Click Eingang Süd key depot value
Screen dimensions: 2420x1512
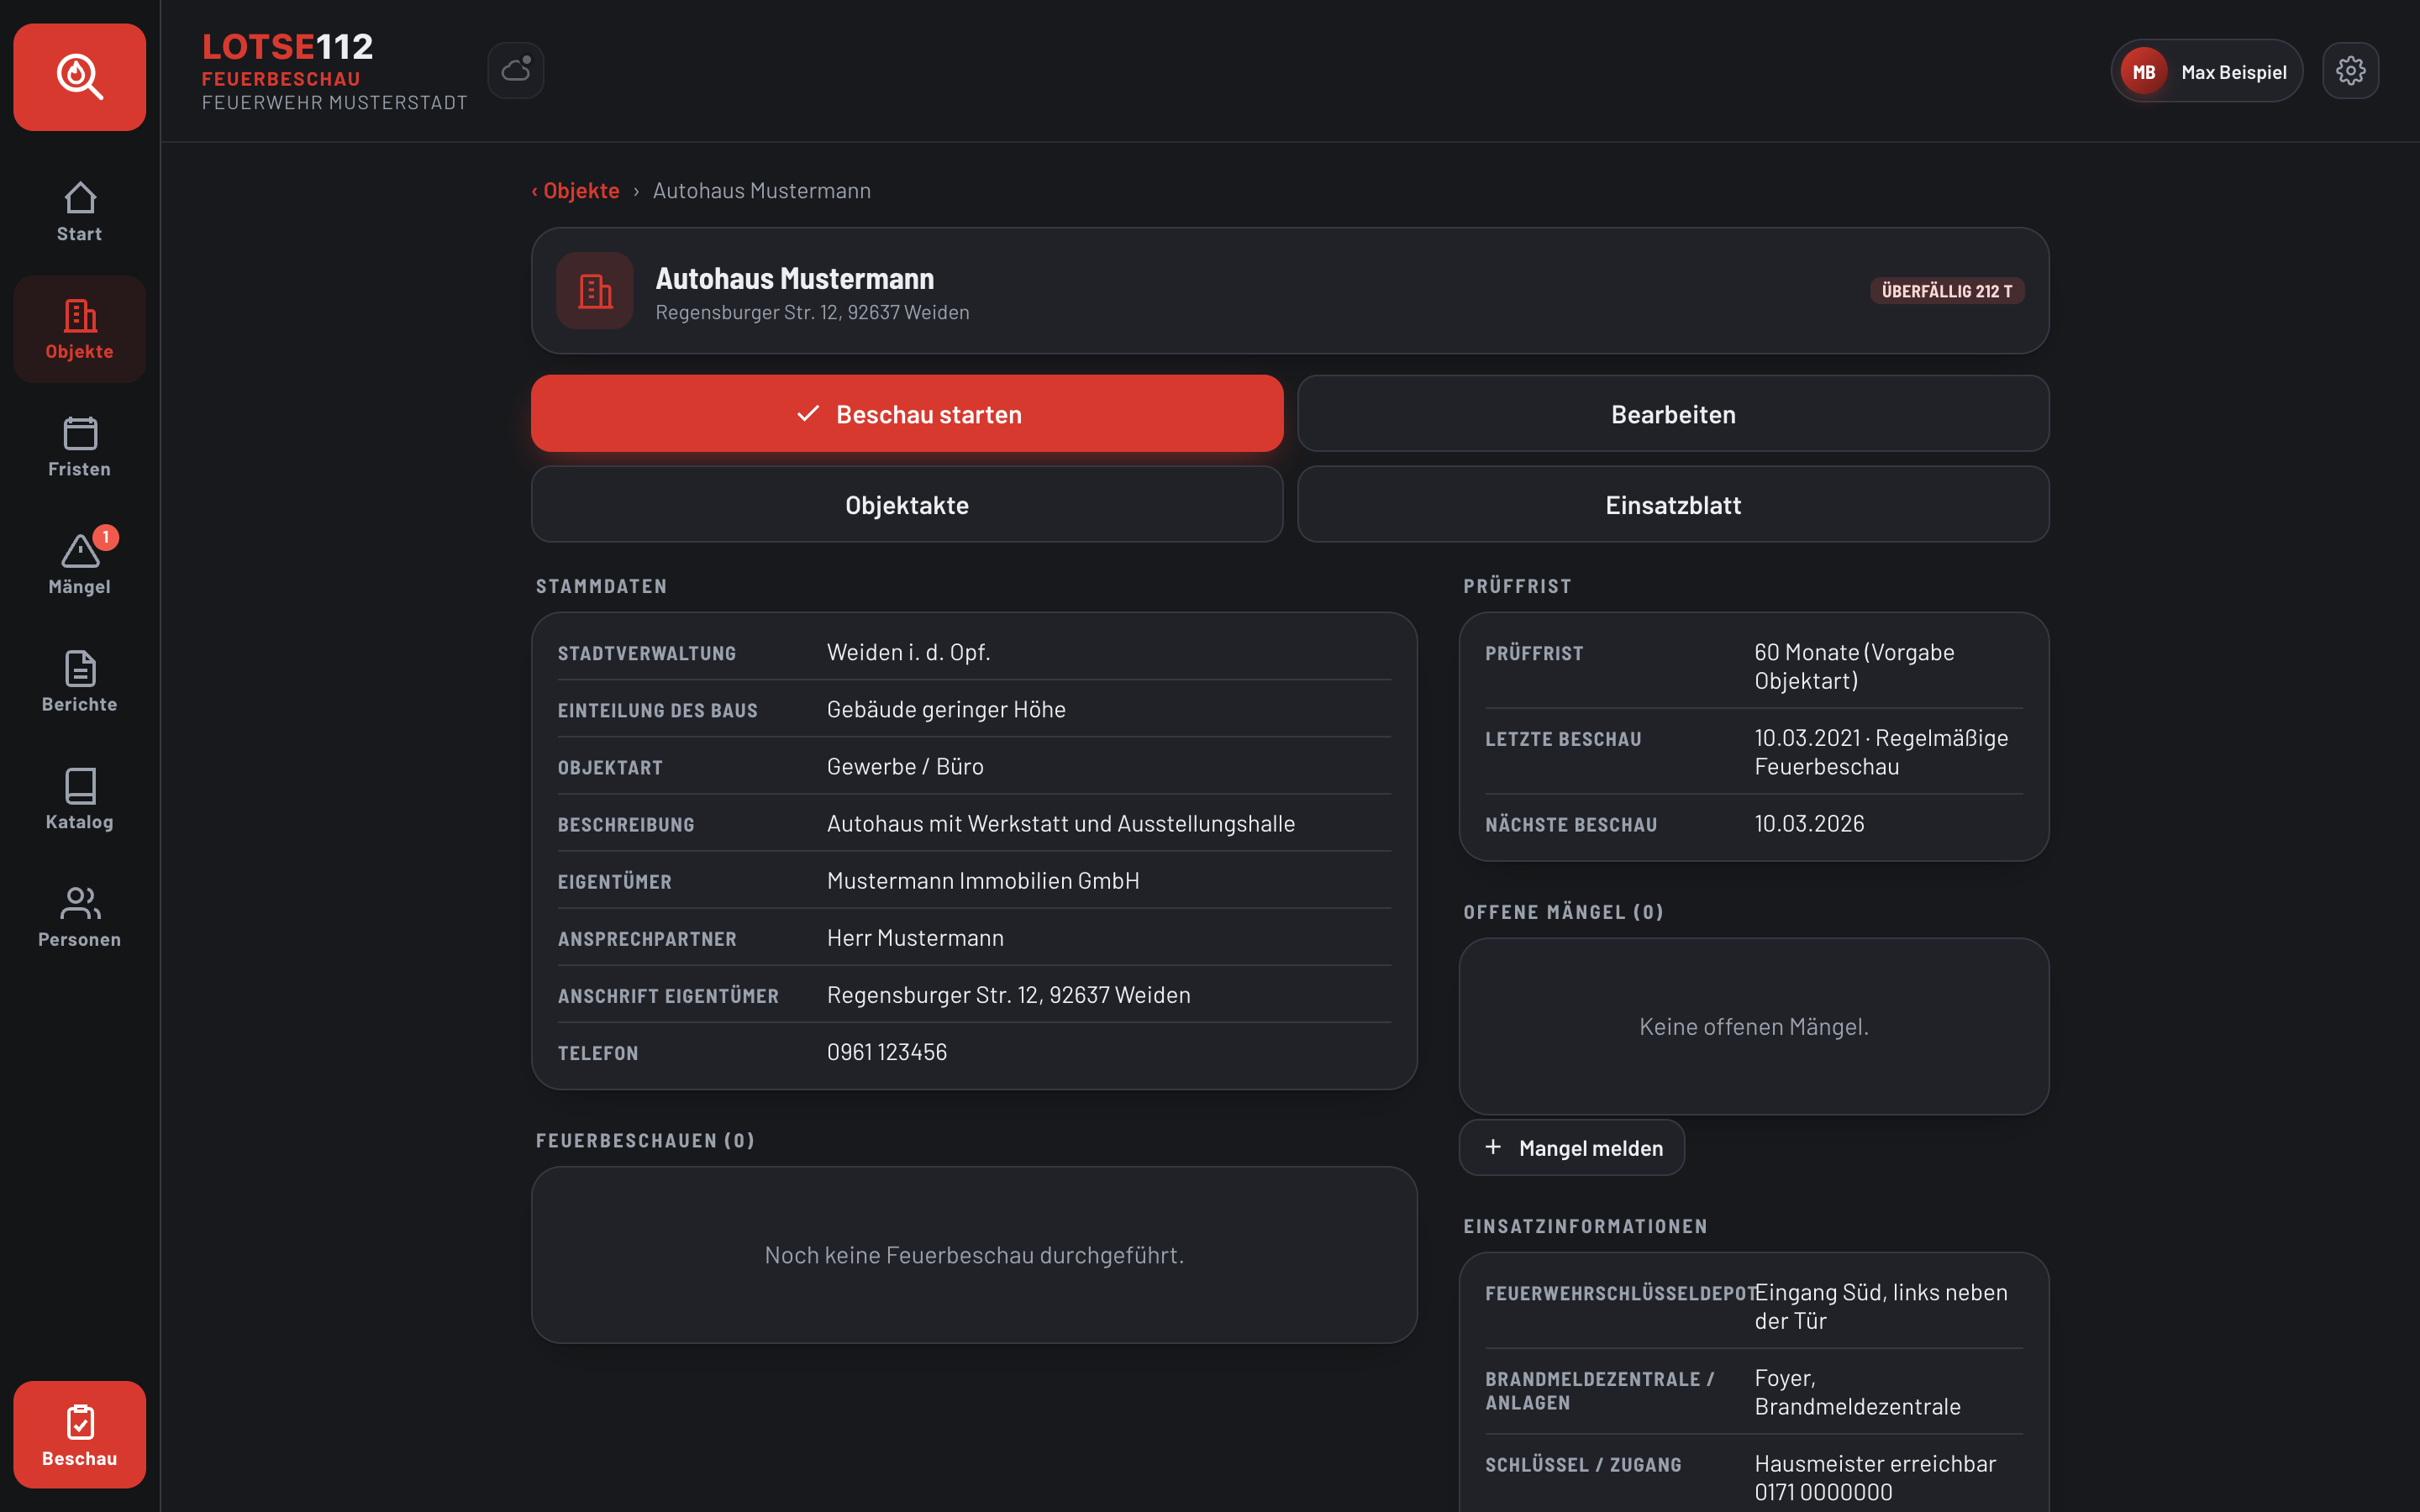click(x=1881, y=1306)
